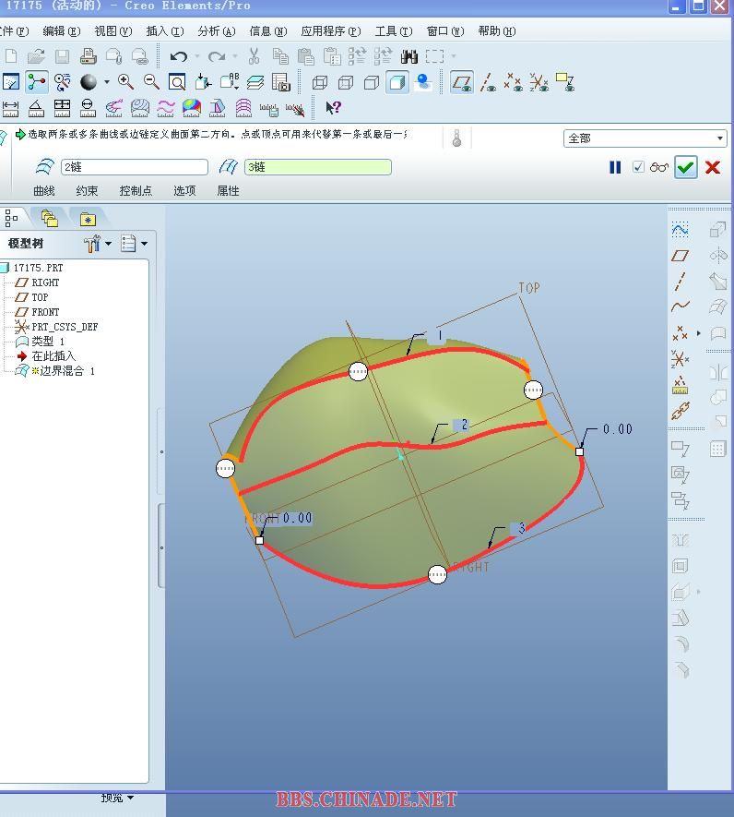Click the print icon
Screen dimensions: 734x817
88,55
